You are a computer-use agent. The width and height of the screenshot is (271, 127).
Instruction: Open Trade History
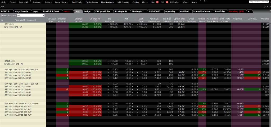pos(61,2)
